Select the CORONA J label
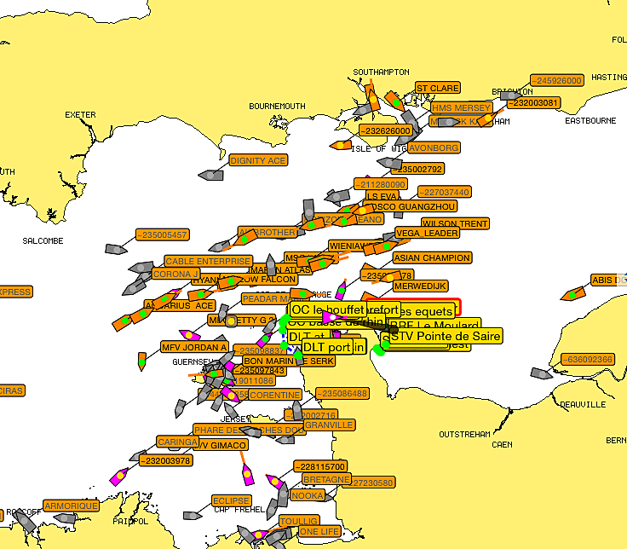Image resolution: width=627 pixels, height=549 pixels. point(176,274)
